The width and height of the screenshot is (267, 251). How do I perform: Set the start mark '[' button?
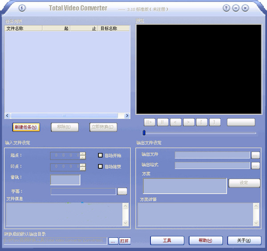(x=202, y=122)
